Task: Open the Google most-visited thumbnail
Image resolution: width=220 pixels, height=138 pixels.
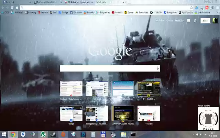Action: 71,113
